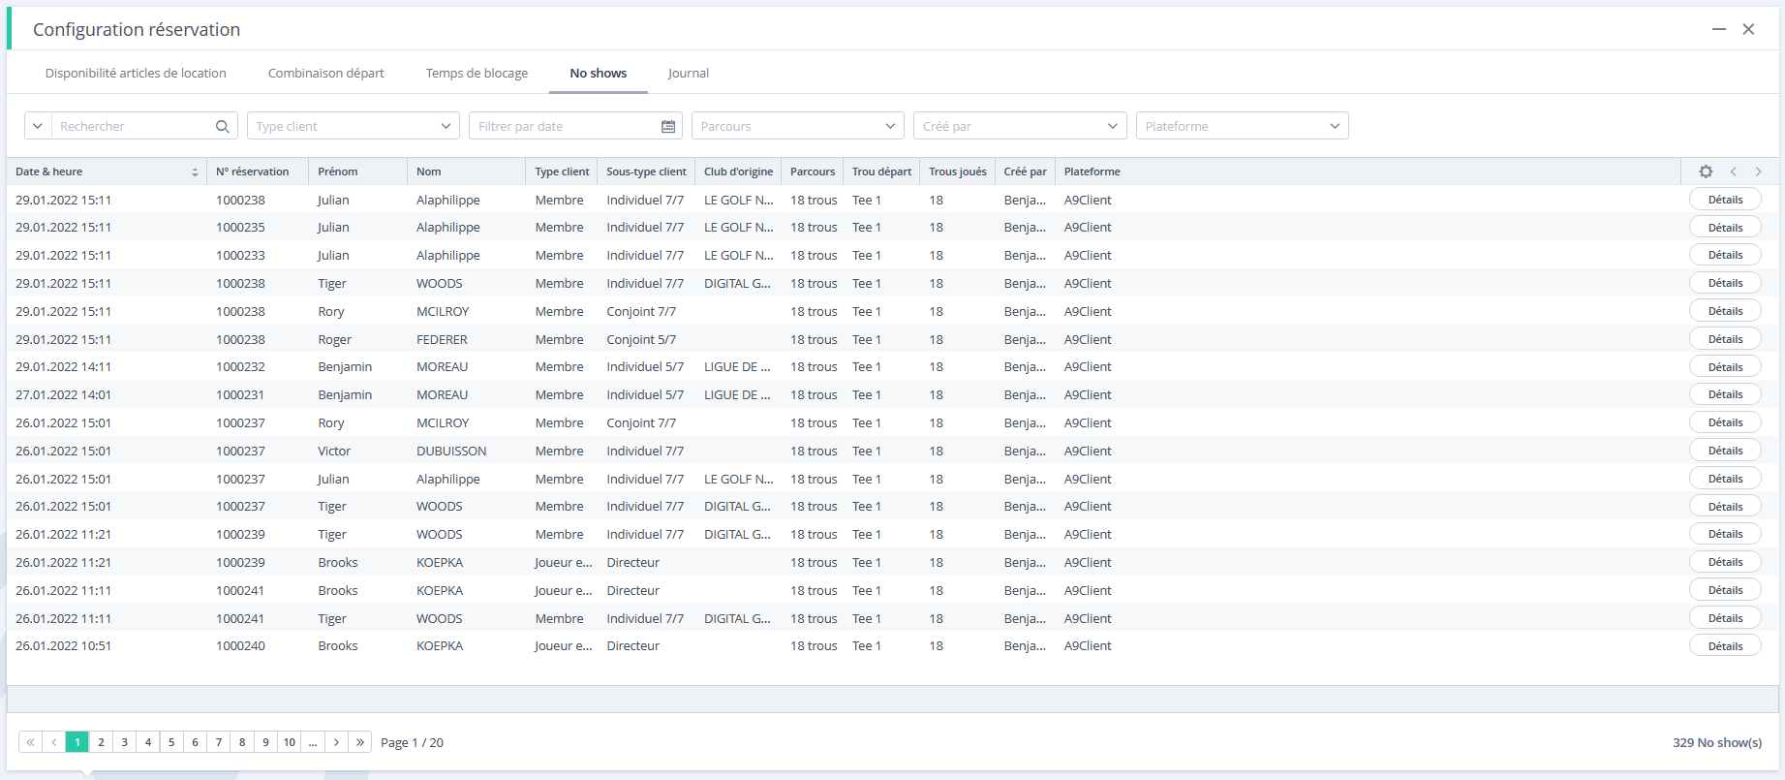The width and height of the screenshot is (1785, 780).
Task: Expand the search field options chevron
Action: click(x=38, y=126)
